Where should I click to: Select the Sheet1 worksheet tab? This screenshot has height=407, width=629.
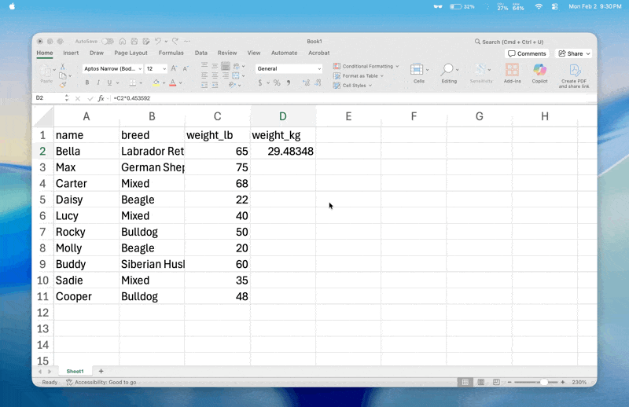pos(75,372)
